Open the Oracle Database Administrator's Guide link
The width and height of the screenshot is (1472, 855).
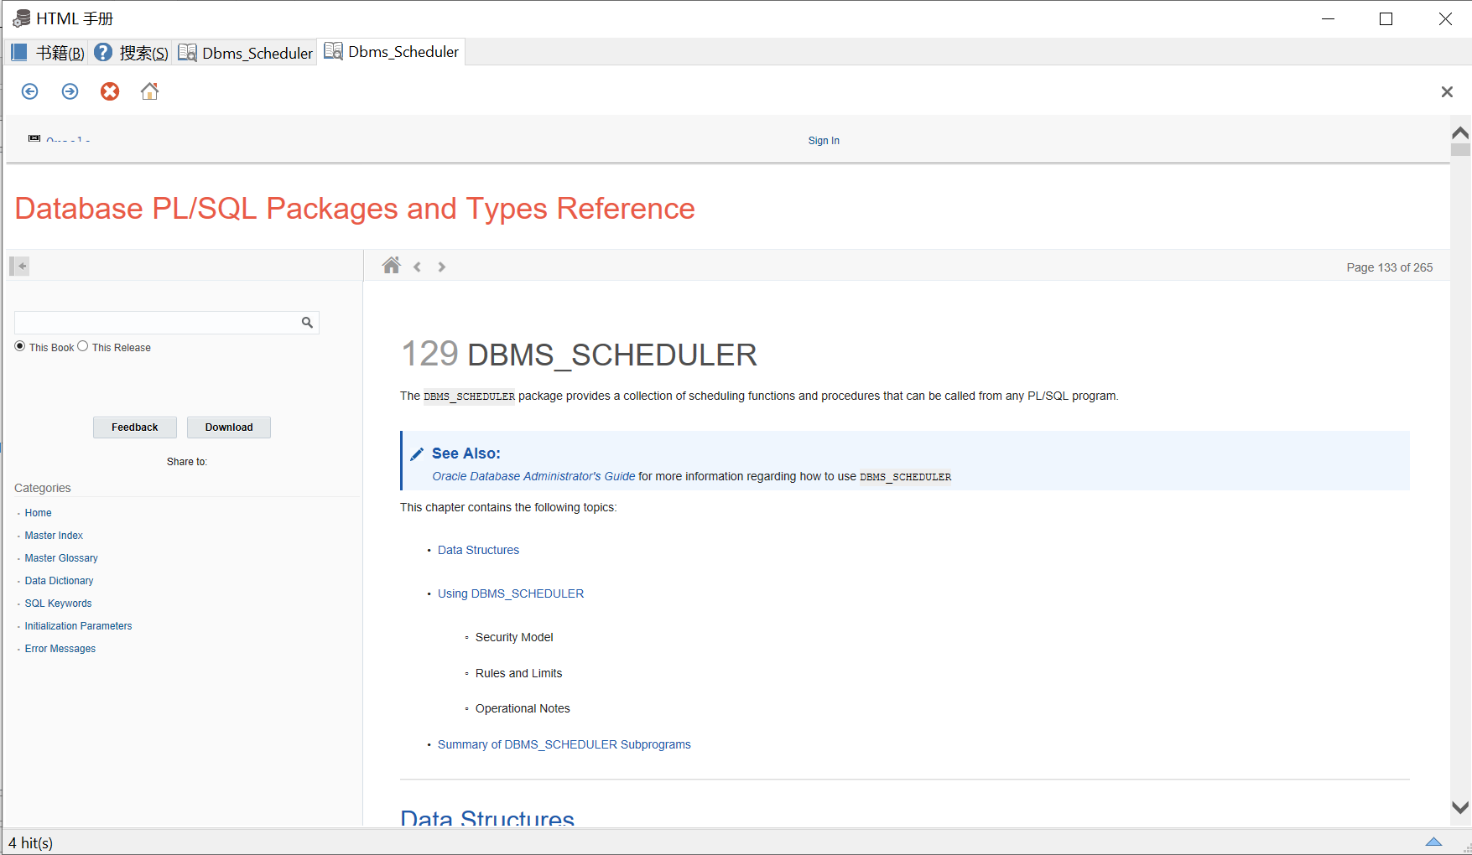[533, 476]
